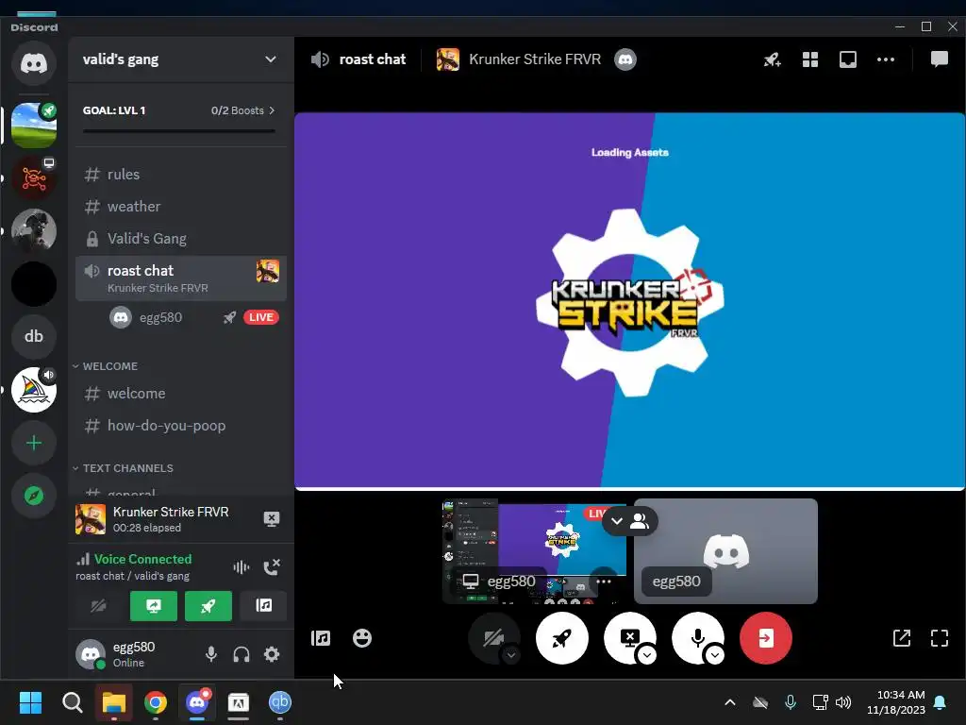
Task: Open Windows Start menu
Action: coord(30,702)
